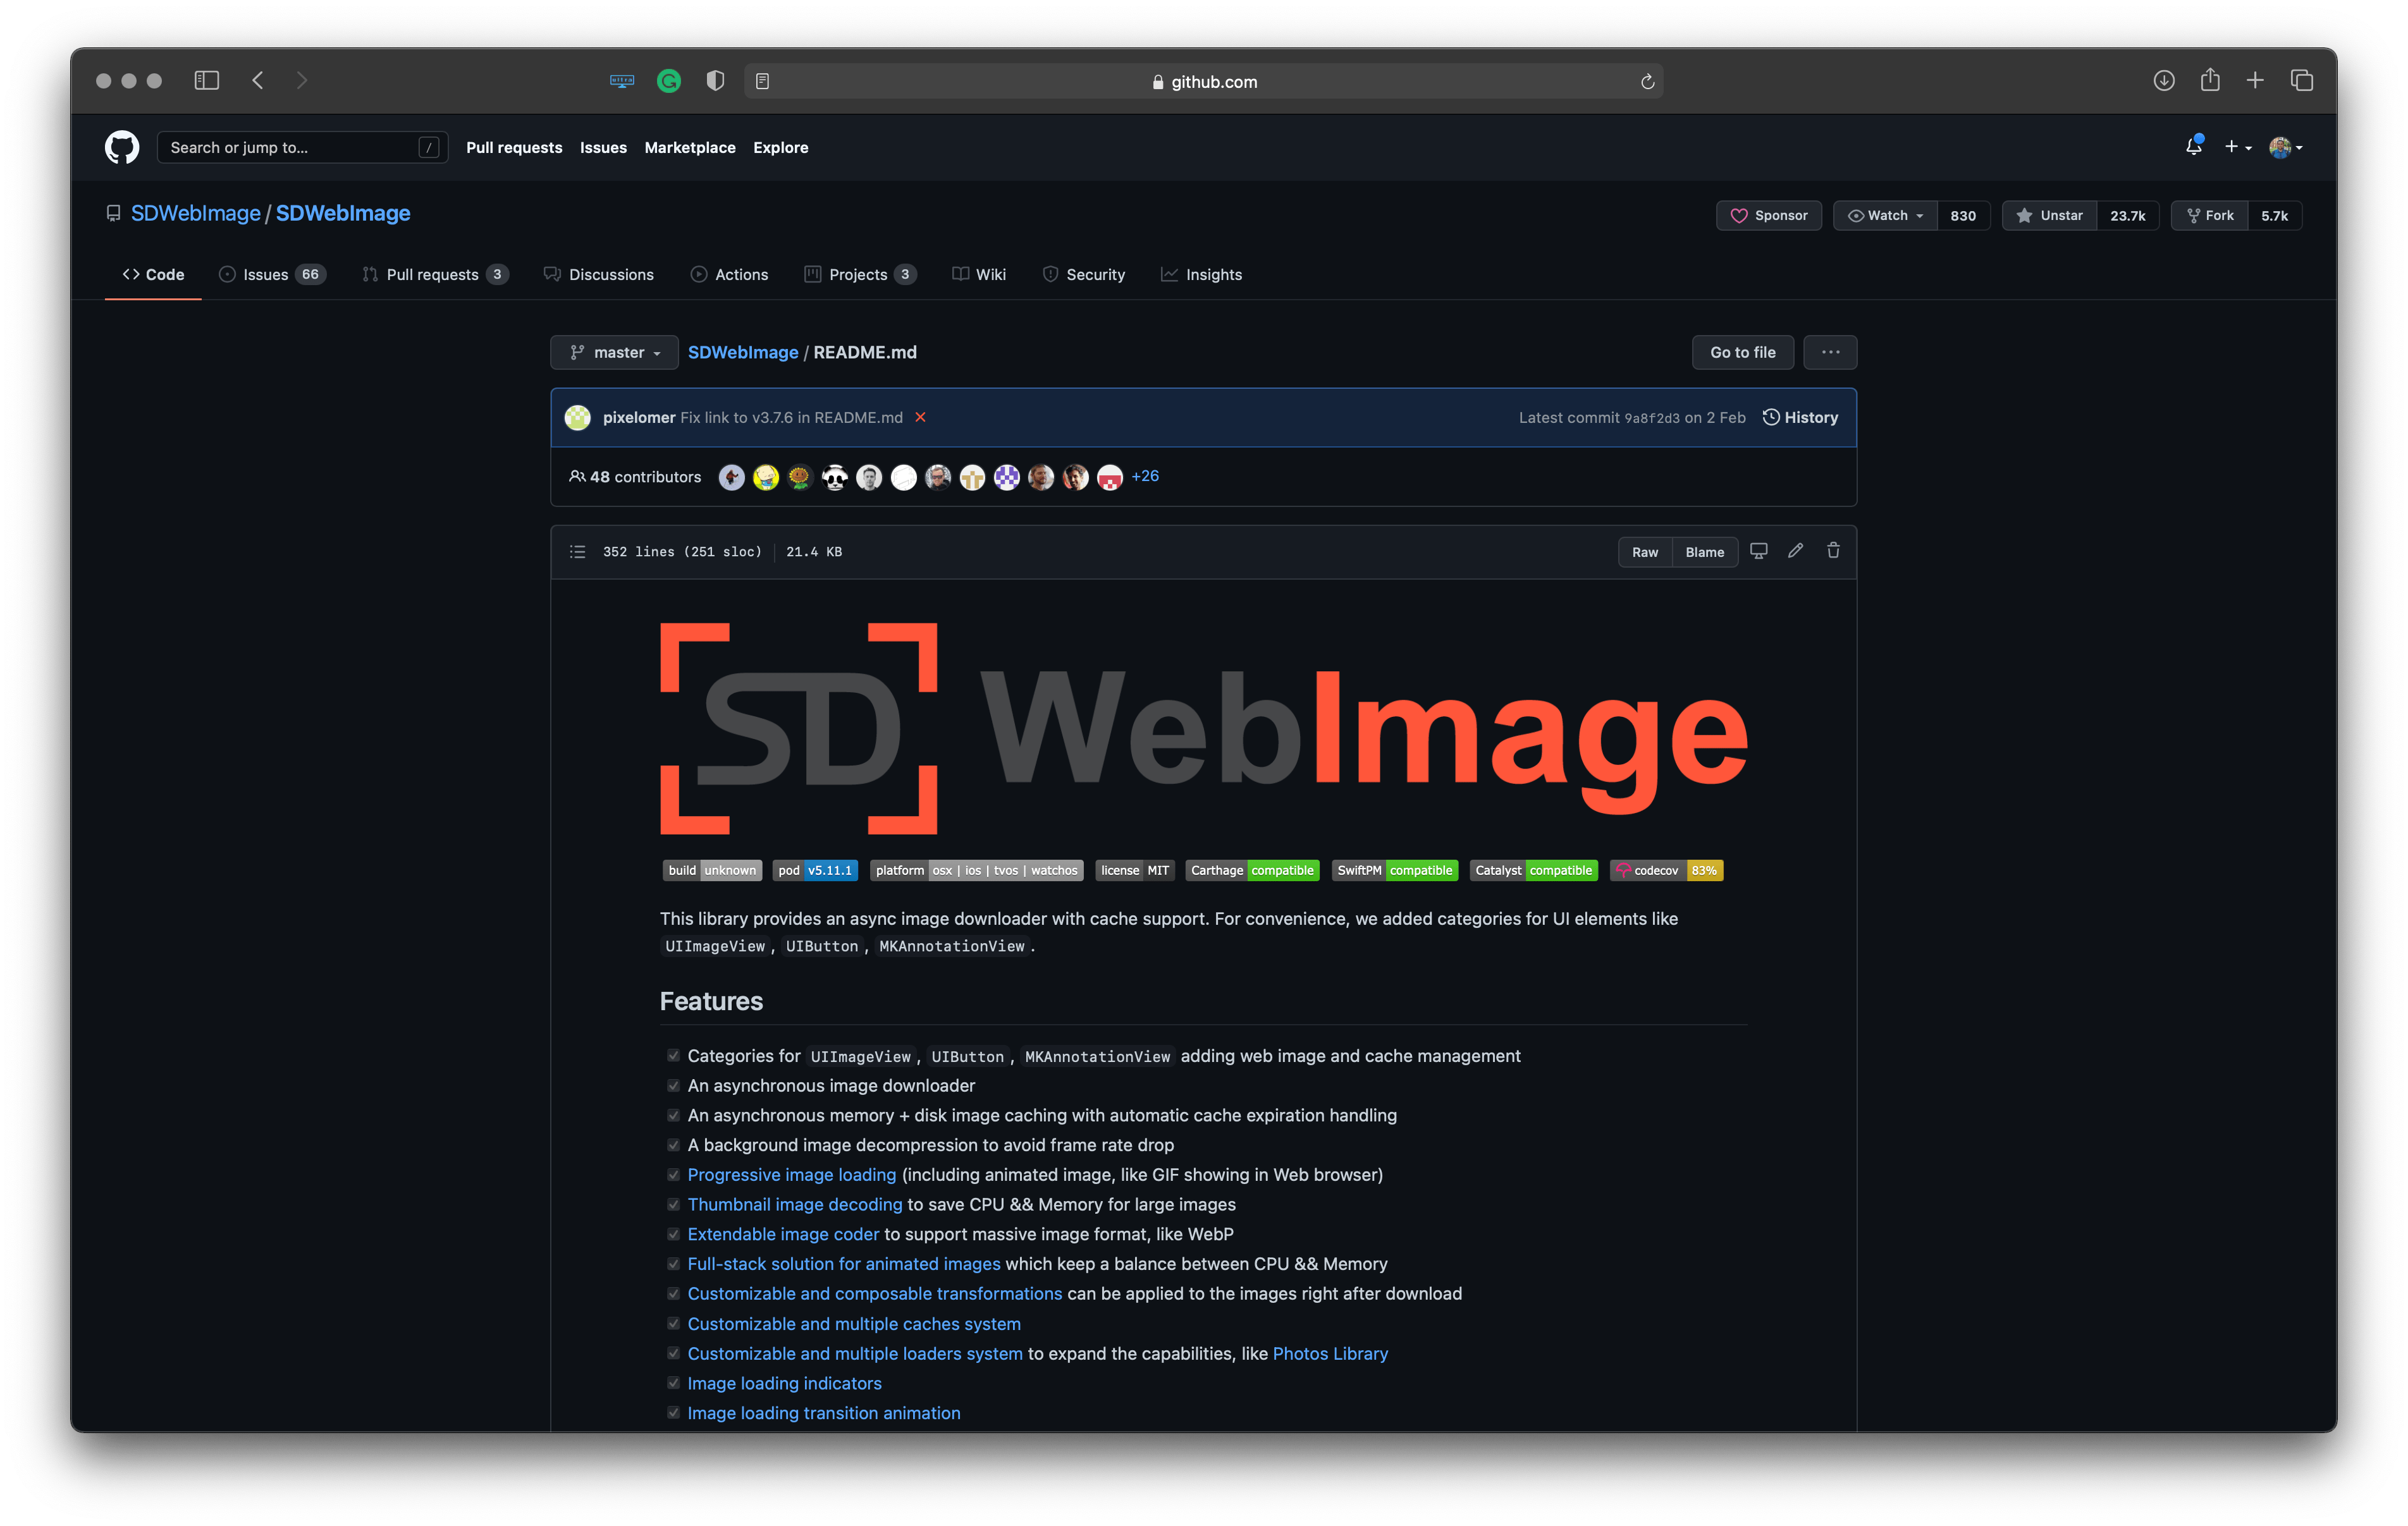Toggle checkbox beside Extendable image coder

point(674,1234)
